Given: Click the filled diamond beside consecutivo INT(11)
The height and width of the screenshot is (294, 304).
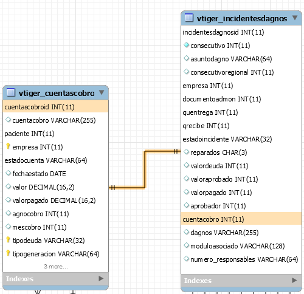Looking at the screenshot, I should click(186, 45).
